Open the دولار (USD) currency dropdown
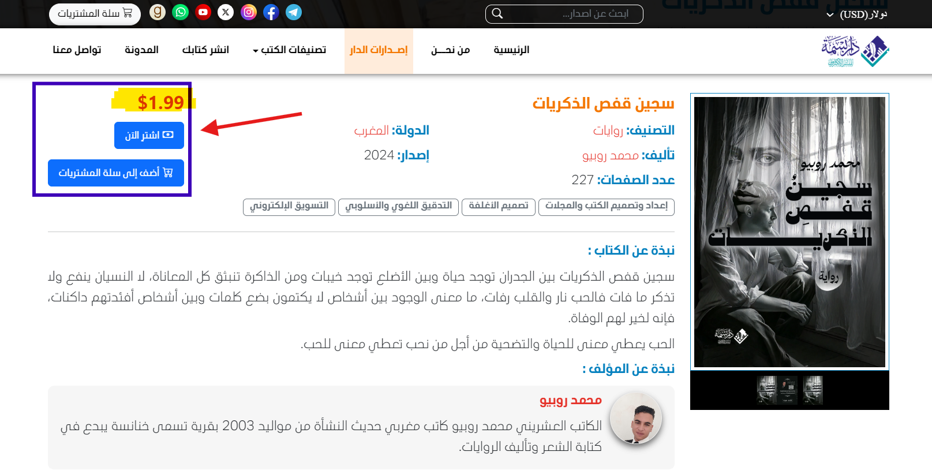The height and width of the screenshot is (470, 932). 857,14
